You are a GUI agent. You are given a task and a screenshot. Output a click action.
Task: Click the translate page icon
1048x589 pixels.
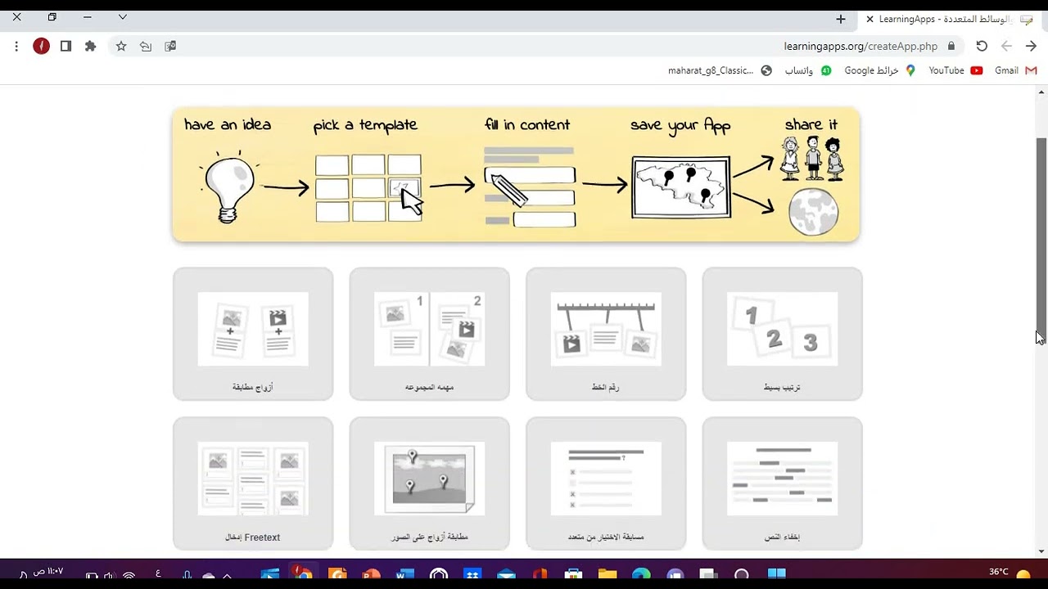[170, 47]
